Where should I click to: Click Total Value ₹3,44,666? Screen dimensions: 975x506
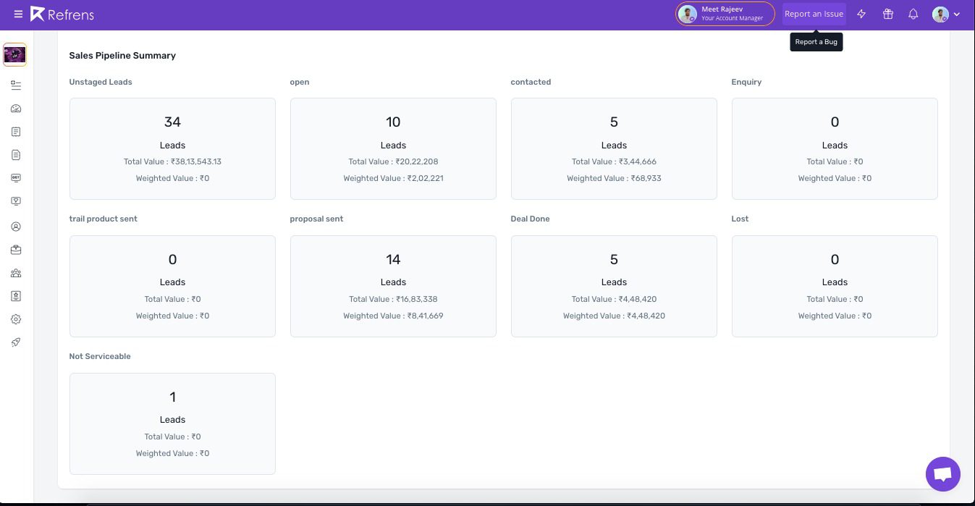click(614, 161)
